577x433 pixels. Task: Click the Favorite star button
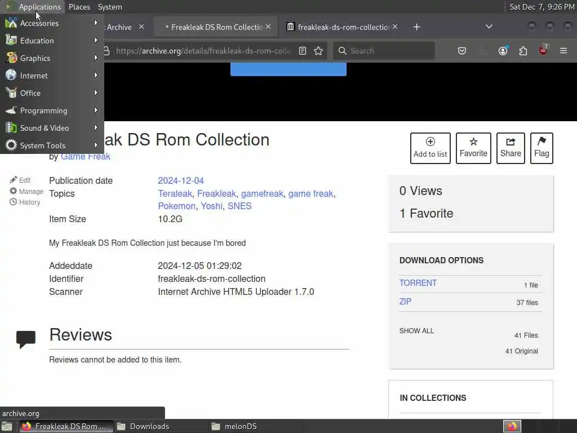point(473,148)
